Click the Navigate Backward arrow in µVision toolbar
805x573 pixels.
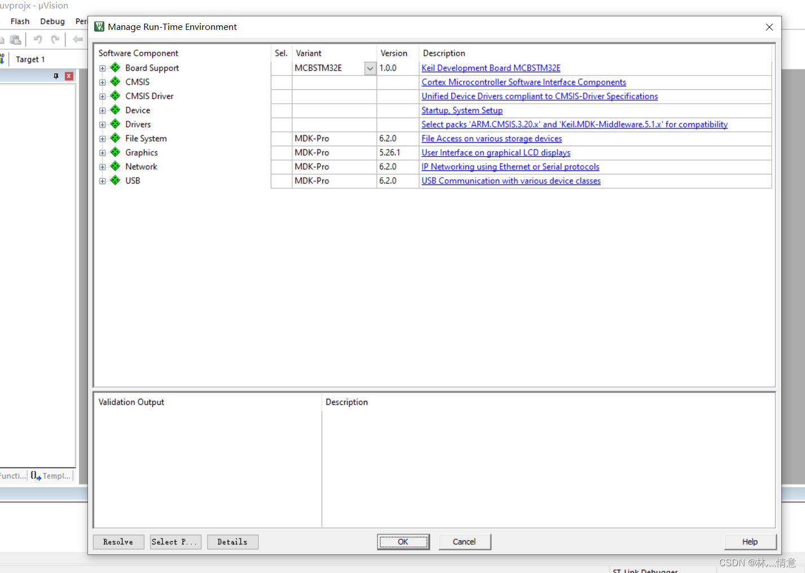click(x=78, y=39)
